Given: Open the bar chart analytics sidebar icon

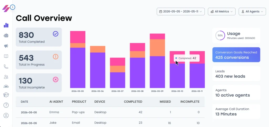Looking at the screenshot, I should click(x=6, y=25).
